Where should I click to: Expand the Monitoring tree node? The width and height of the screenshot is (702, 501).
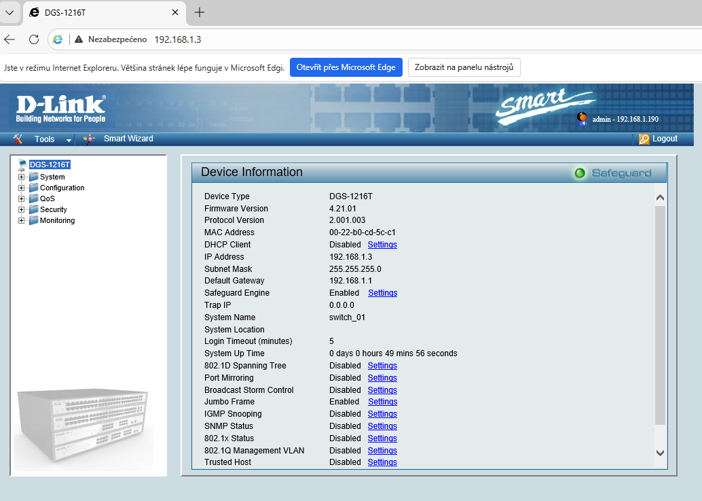tap(21, 220)
